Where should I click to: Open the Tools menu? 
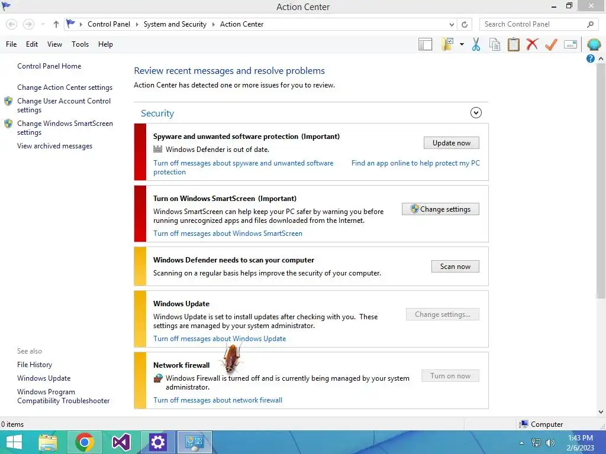tap(80, 44)
